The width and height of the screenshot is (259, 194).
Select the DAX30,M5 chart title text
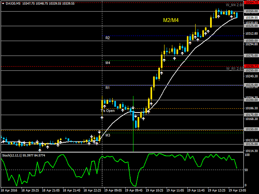[13, 3]
